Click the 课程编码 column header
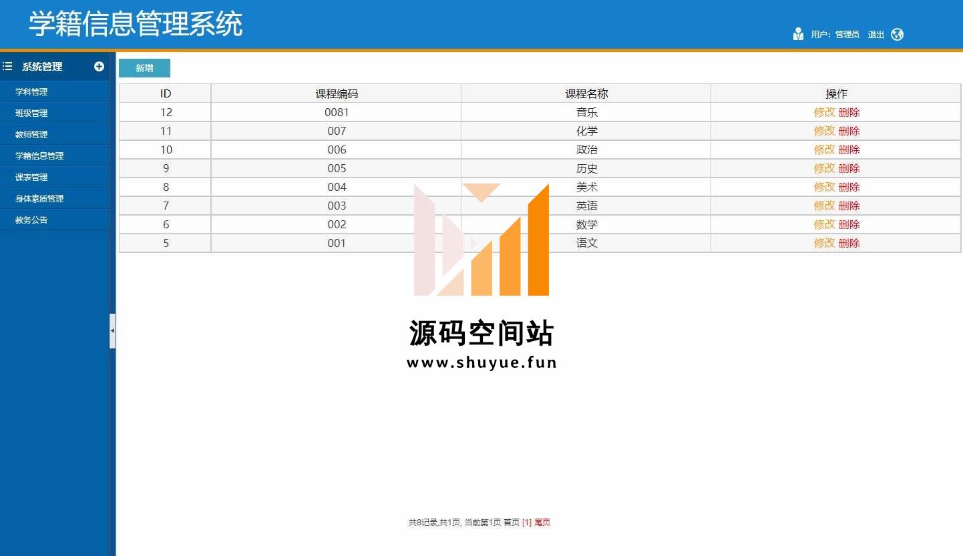 [x=337, y=93]
